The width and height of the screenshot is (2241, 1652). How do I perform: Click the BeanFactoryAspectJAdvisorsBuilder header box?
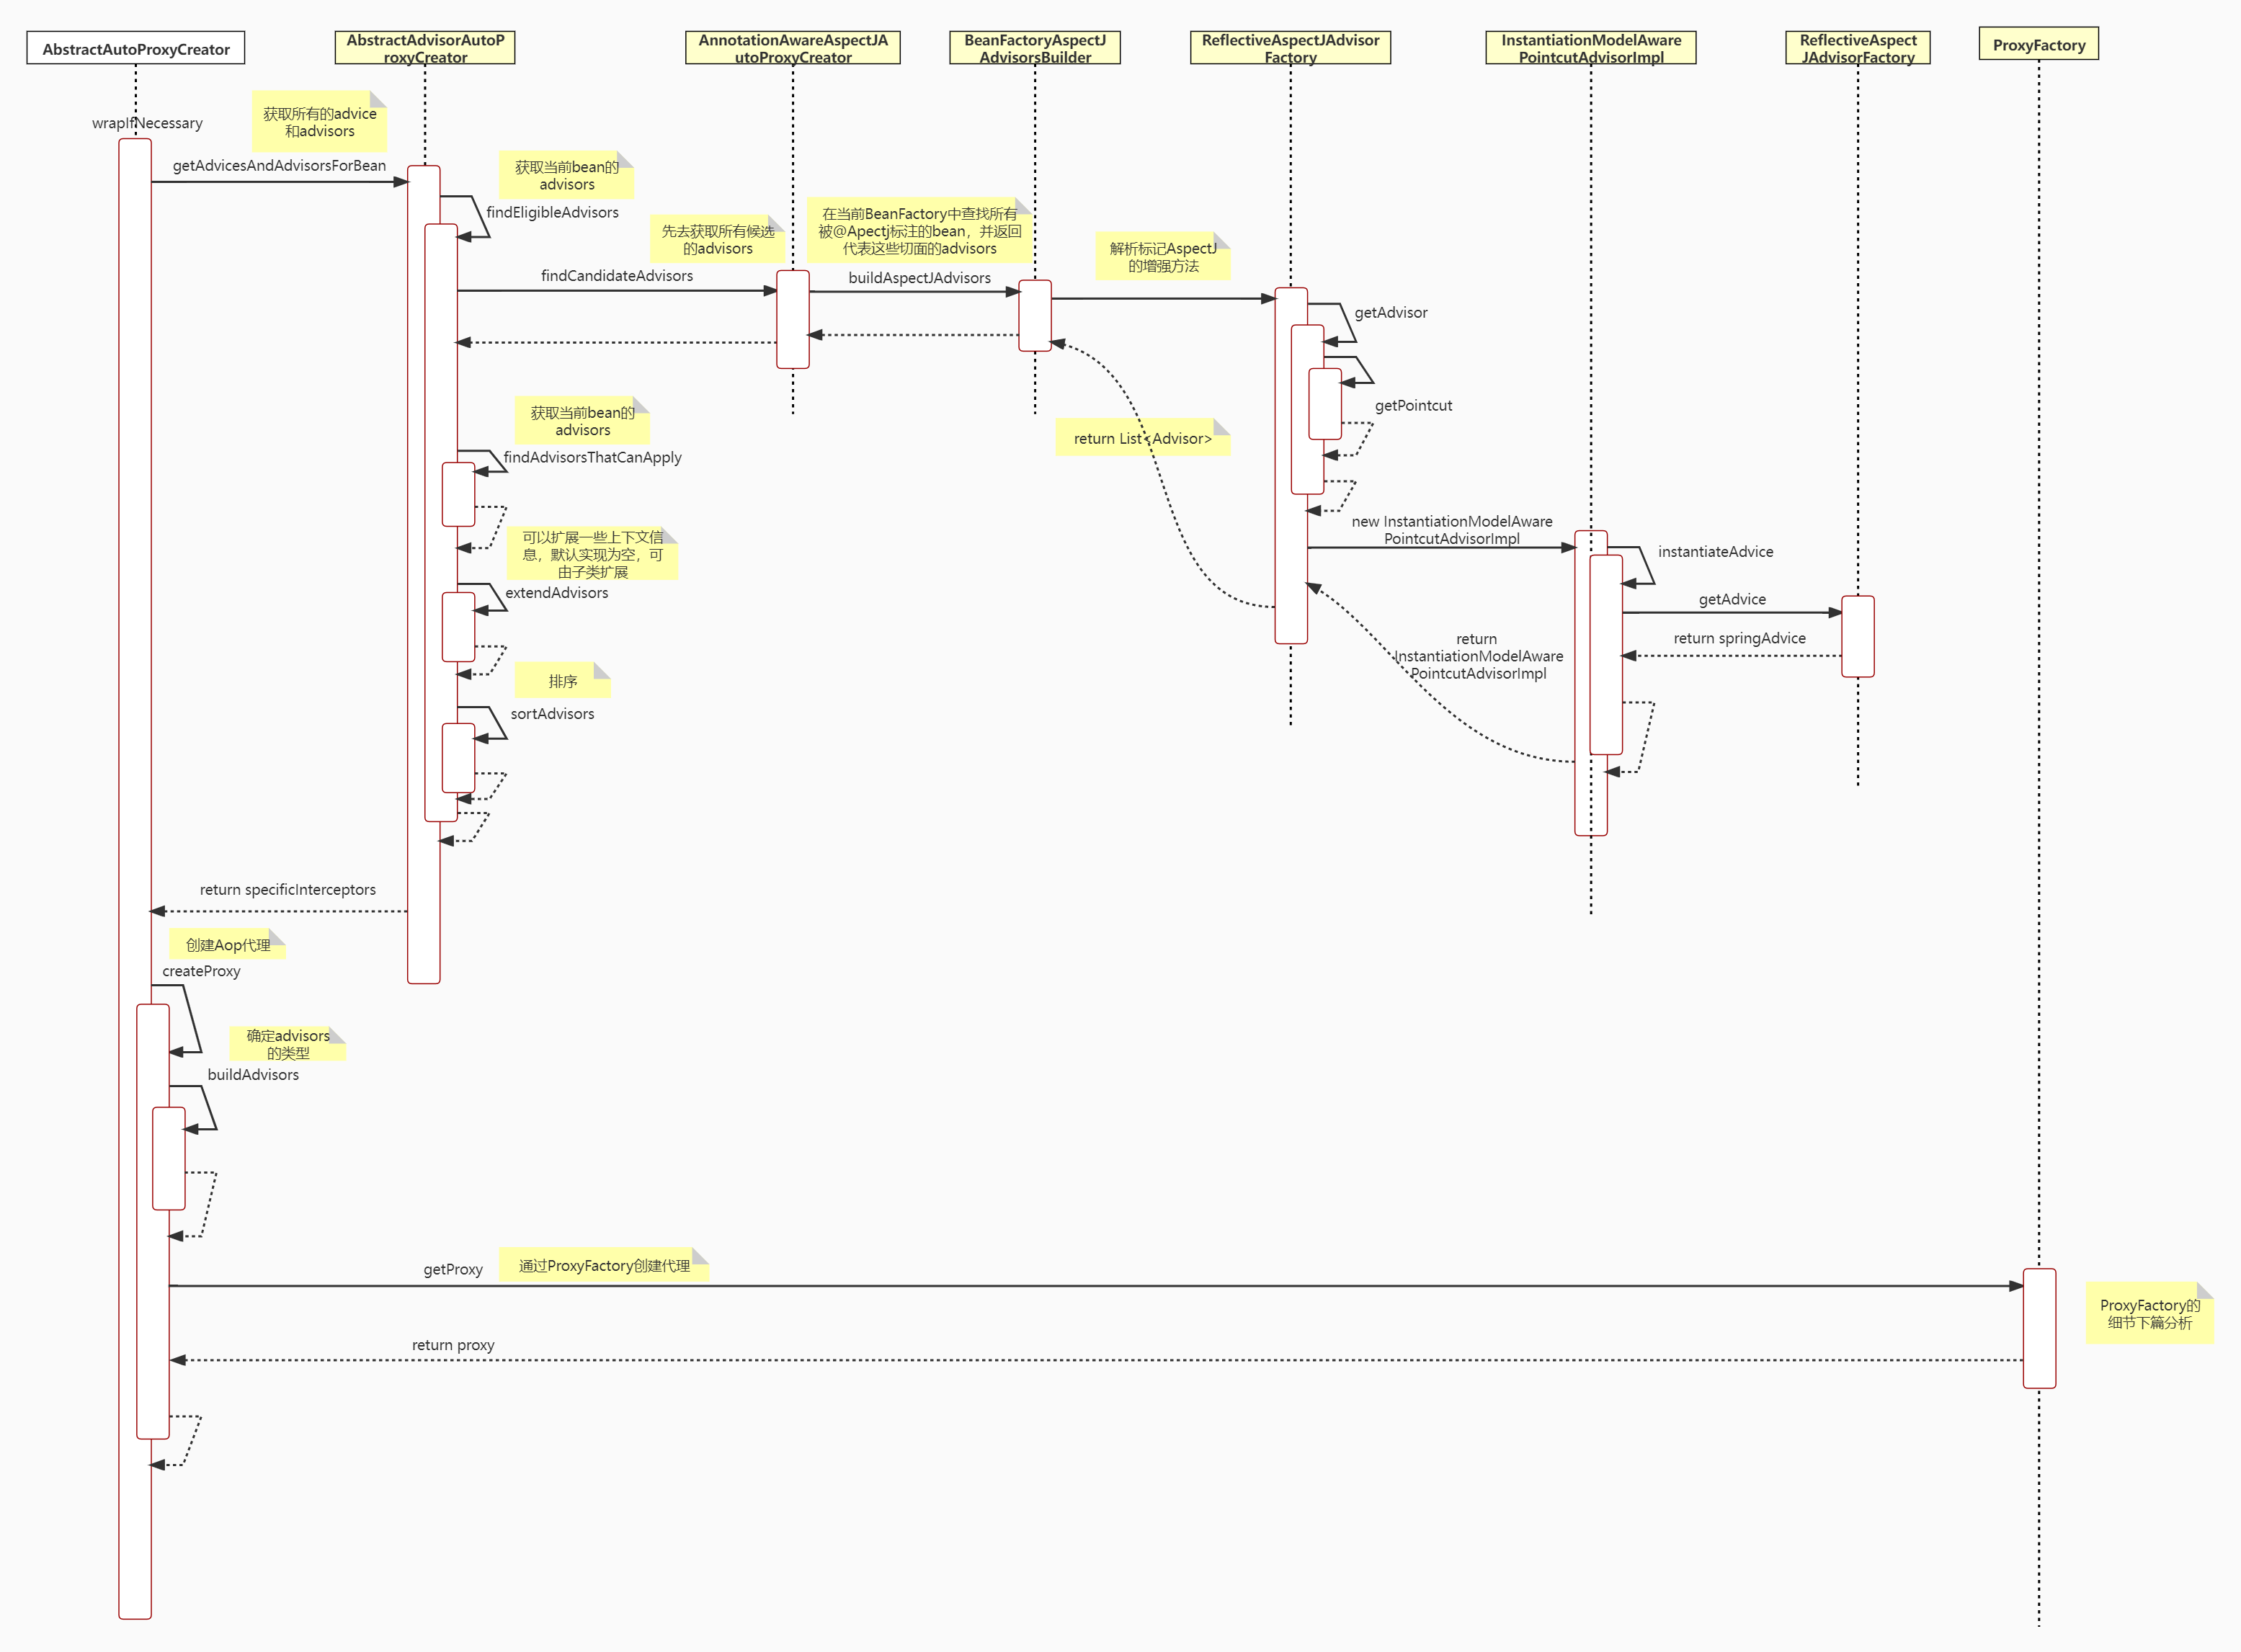pos(1034,48)
